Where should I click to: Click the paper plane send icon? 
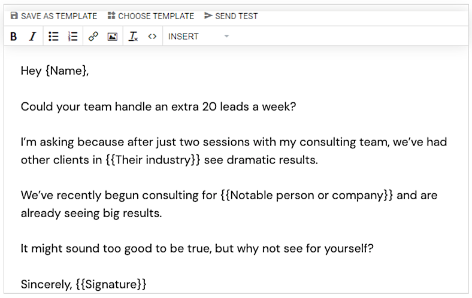coord(208,16)
